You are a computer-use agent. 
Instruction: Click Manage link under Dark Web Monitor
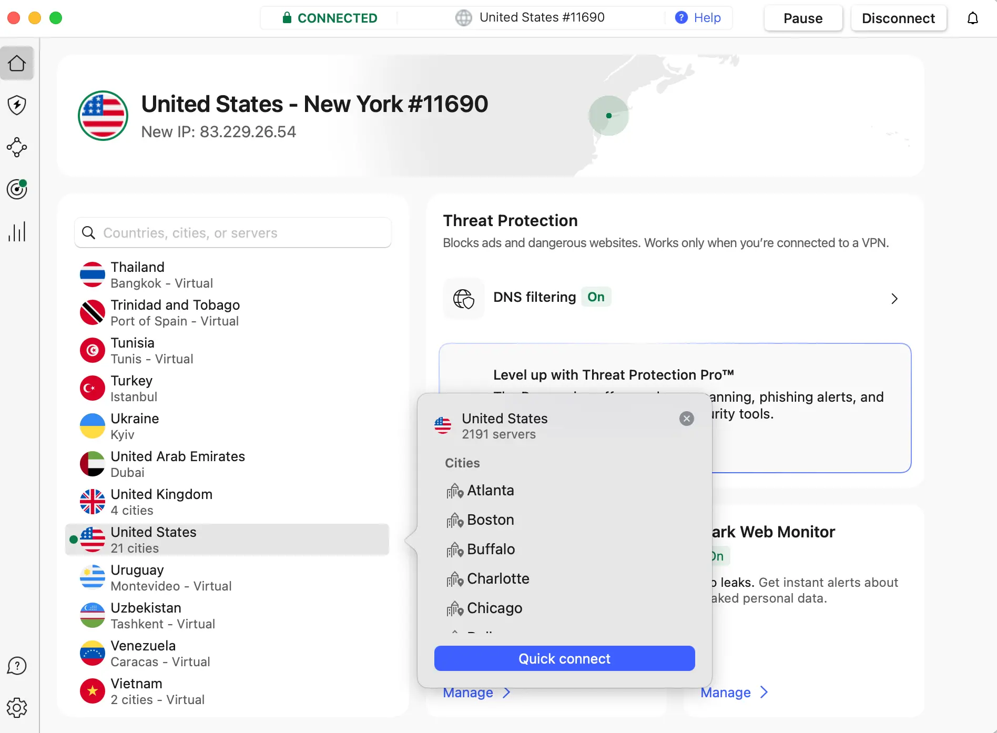coord(734,693)
